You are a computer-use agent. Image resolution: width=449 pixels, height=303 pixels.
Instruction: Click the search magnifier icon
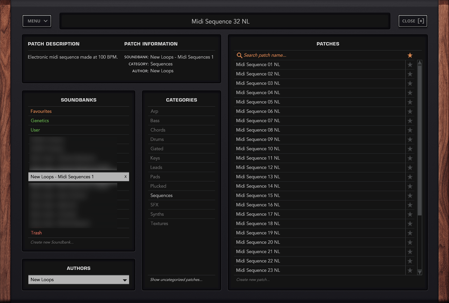[x=239, y=55]
